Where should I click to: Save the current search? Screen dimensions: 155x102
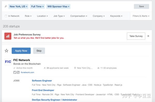coord(141,6)
